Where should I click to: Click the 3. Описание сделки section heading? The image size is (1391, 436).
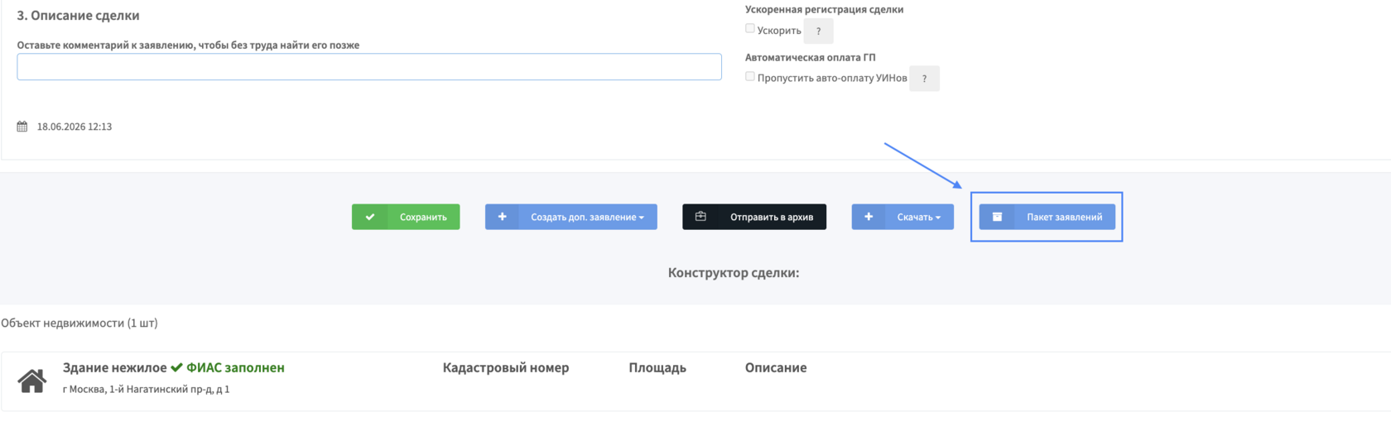(x=78, y=15)
